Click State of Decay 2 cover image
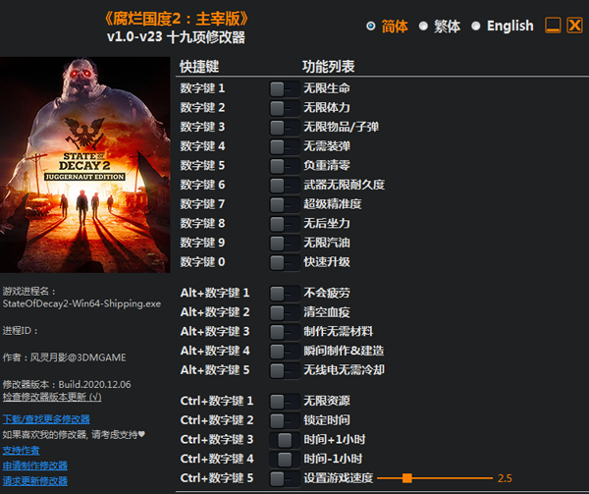 coord(84,165)
